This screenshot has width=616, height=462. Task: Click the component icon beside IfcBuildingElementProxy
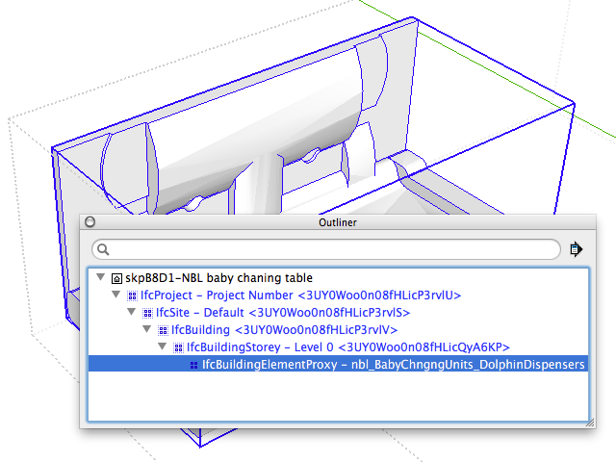pos(193,365)
